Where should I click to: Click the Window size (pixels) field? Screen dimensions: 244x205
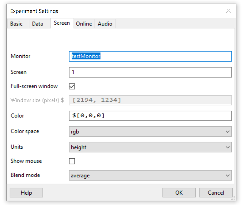(x=150, y=100)
